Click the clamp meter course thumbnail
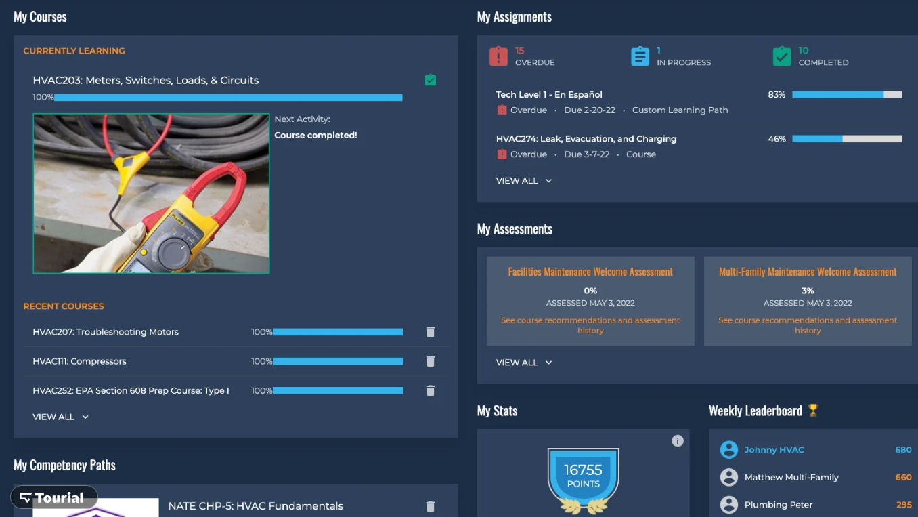 (x=151, y=193)
